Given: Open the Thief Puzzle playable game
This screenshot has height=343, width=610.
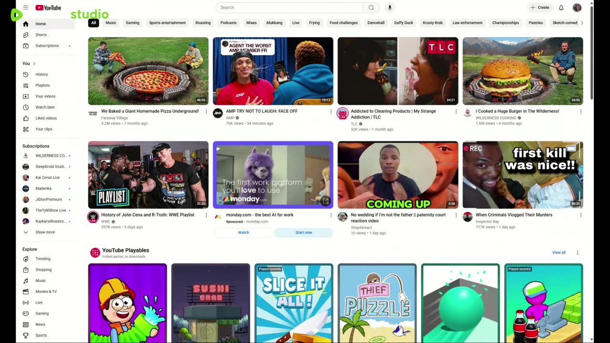Looking at the screenshot, I should click(x=377, y=303).
